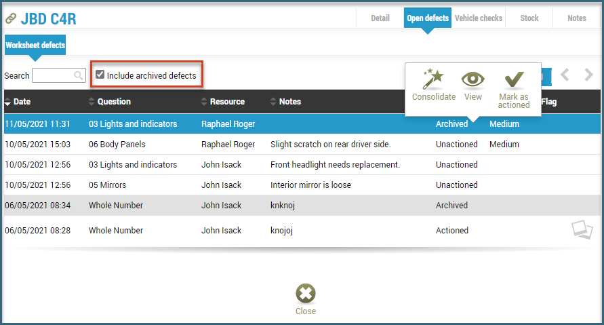Click the Mark as actioned checkmark
604x325 pixels.
click(x=514, y=79)
